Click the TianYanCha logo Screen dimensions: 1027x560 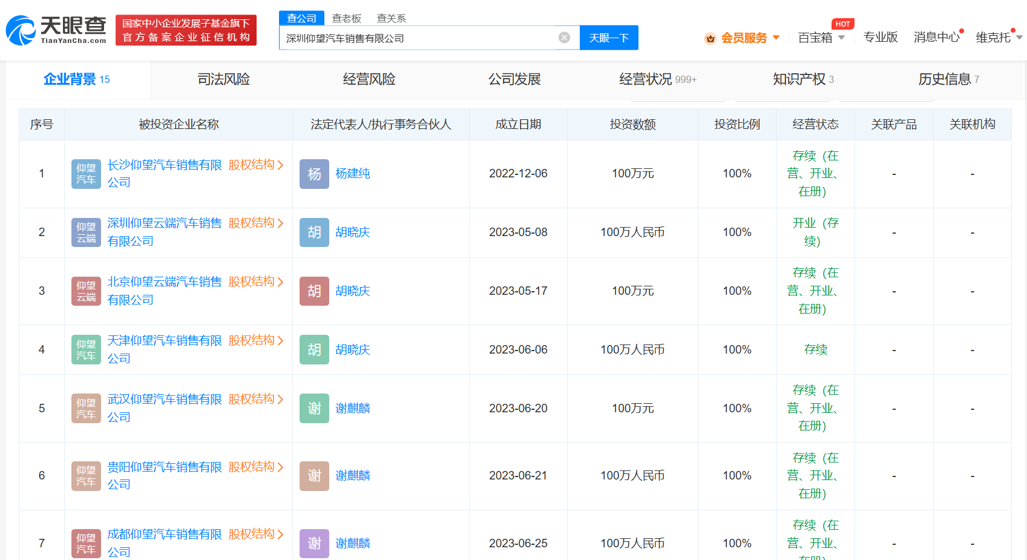(56, 30)
